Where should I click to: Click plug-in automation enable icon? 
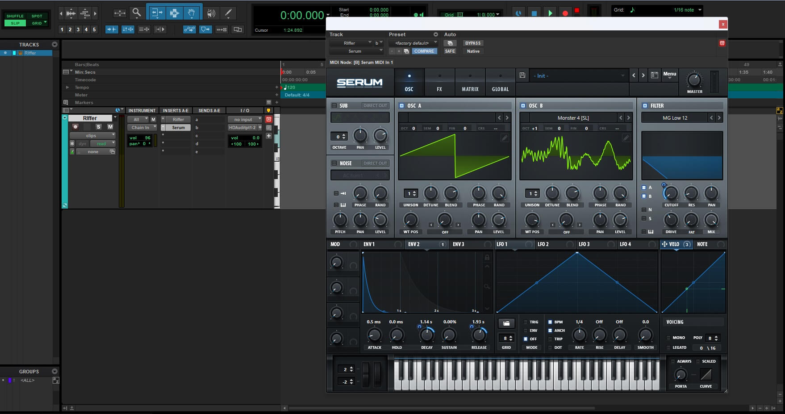[x=450, y=43]
